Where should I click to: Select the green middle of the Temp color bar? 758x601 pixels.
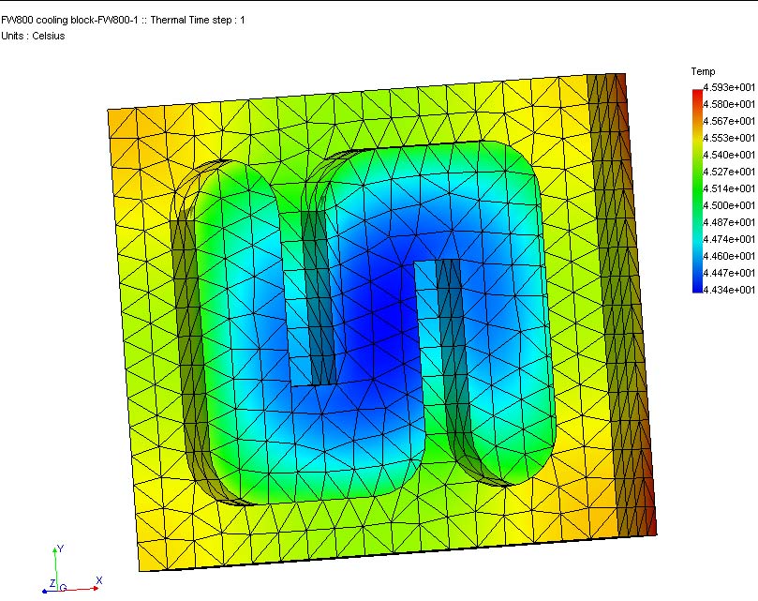tap(696, 188)
